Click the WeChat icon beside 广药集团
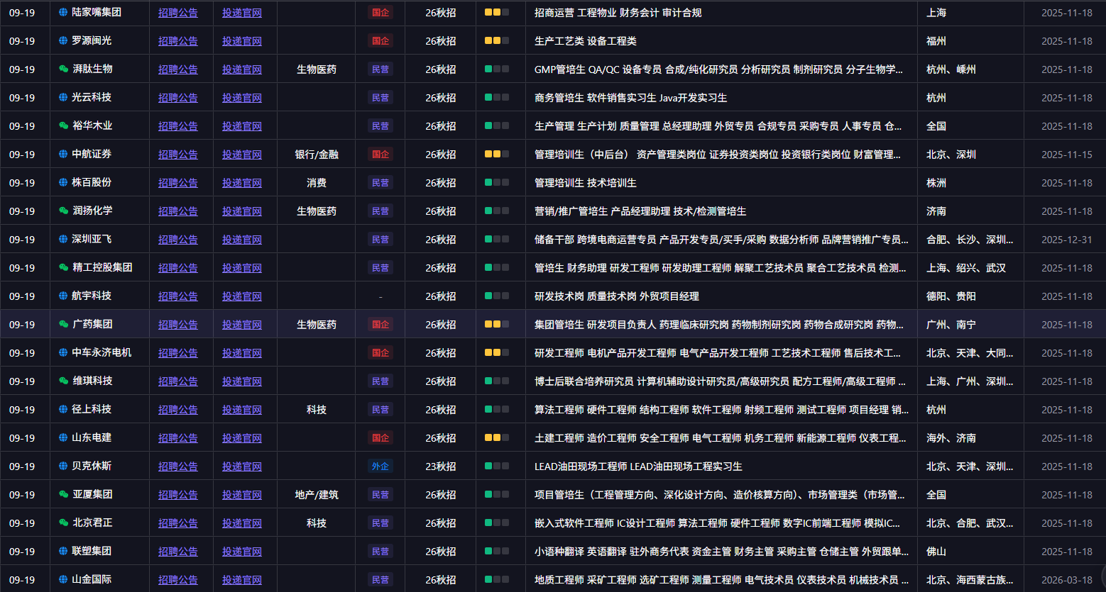The width and height of the screenshot is (1106, 592). coord(64,324)
